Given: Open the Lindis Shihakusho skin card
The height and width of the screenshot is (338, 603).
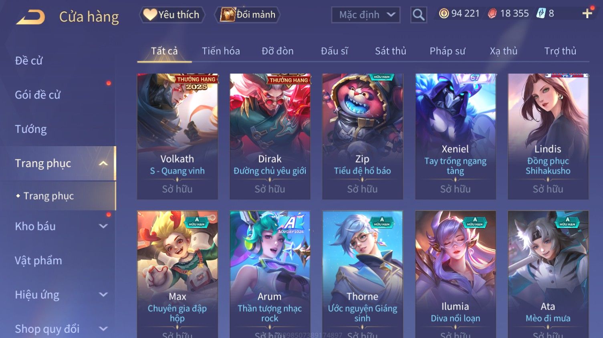Looking at the screenshot, I should point(548,136).
